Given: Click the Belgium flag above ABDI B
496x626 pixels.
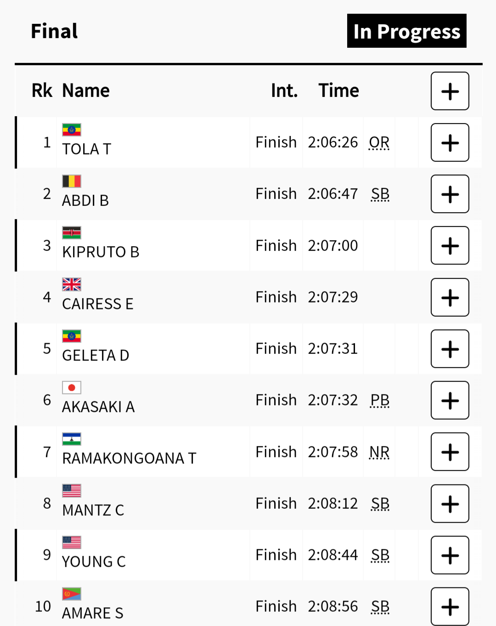Looking at the screenshot, I should [x=72, y=182].
